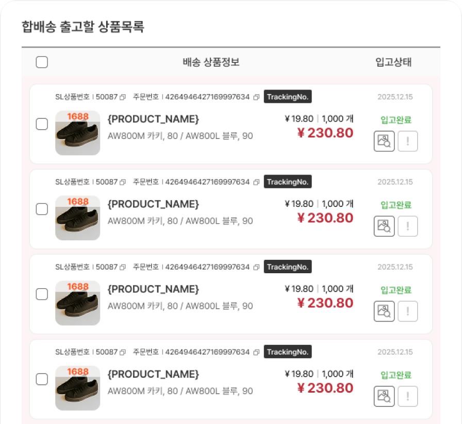This screenshot has width=462, height=424.
Task: Click exclamation icon in third row
Action: click(x=407, y=311)
